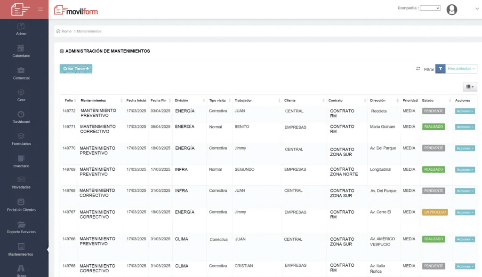Click REALIZADO status badge for folio 149771
Viewport: 482px width, 277px height.
click(434, 127)
